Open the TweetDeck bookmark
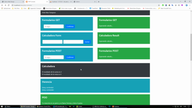The width and height of the screenshot is (192, 108). click(x=94, y=8)
